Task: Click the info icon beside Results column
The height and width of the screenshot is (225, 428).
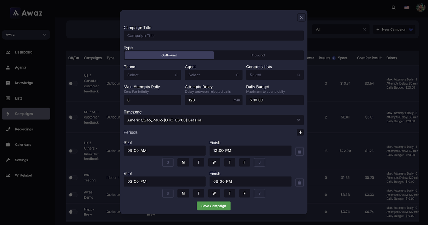Action: (x=333, y=58)
